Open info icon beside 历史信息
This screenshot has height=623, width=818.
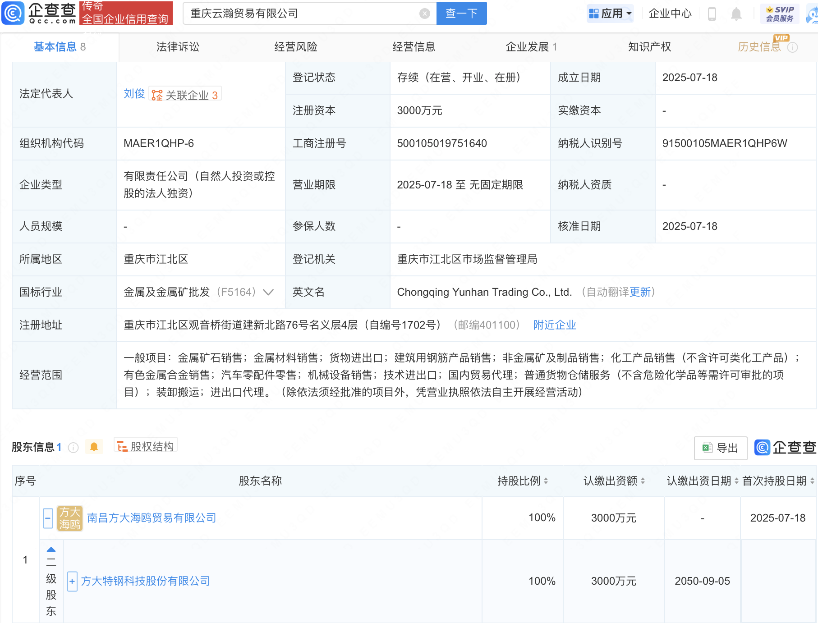coord(792,47)
